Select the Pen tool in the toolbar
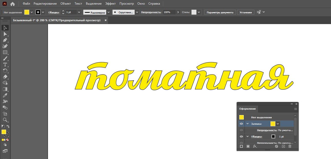 5,40
